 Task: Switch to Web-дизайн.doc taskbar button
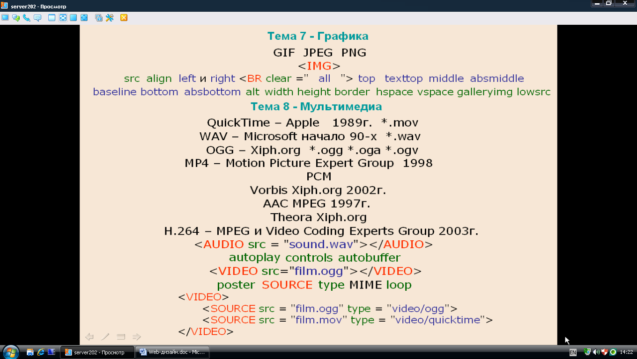click(172, 352)
